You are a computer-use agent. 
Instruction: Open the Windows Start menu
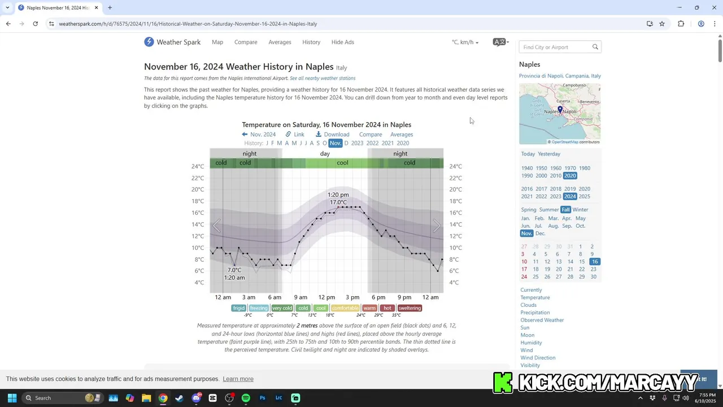click(x=12, y=398)
